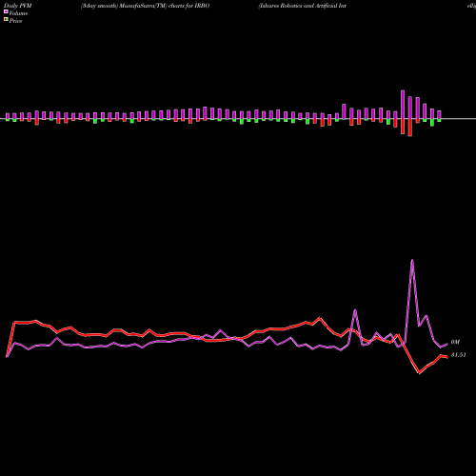Click the tallest magenta volume bar
Viewport: 476px width, 476px height.
(x=403, y=105)
